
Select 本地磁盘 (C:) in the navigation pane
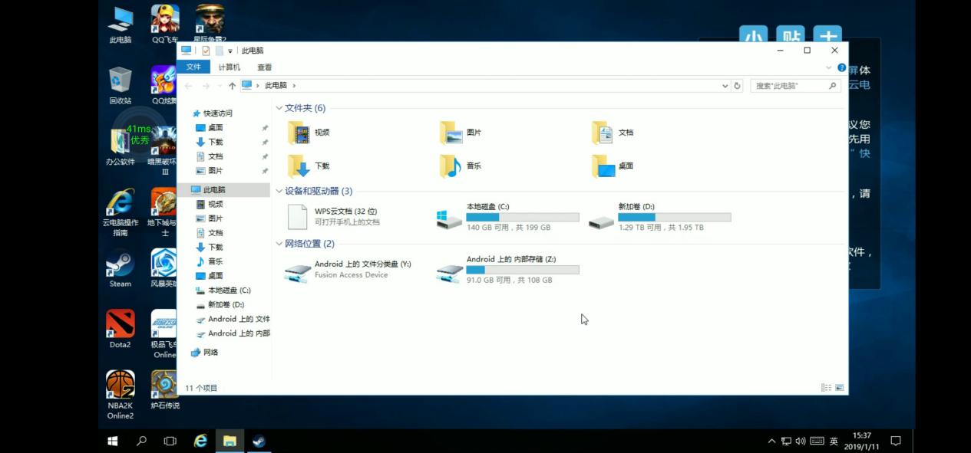coord(224,291)
